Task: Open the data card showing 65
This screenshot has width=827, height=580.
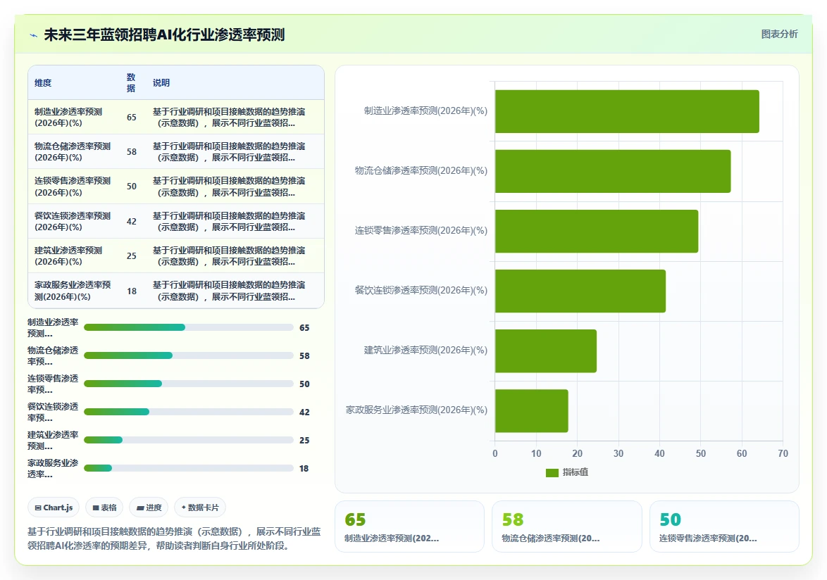Action: (409, 527)
